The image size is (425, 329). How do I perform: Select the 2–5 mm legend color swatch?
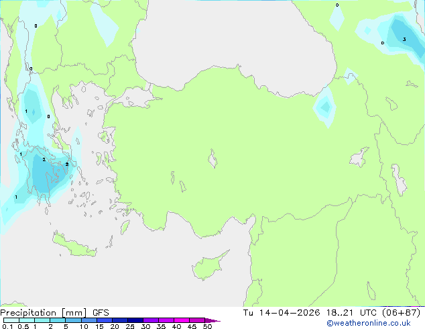pos(58,320)
